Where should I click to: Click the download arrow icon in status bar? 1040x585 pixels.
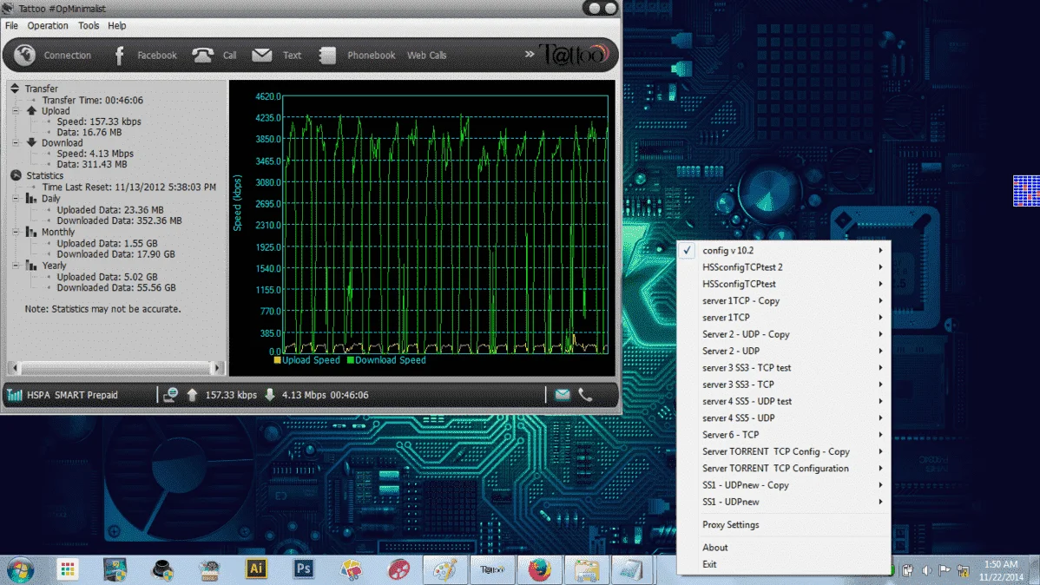pyautogui.click(x=270, y=395)
